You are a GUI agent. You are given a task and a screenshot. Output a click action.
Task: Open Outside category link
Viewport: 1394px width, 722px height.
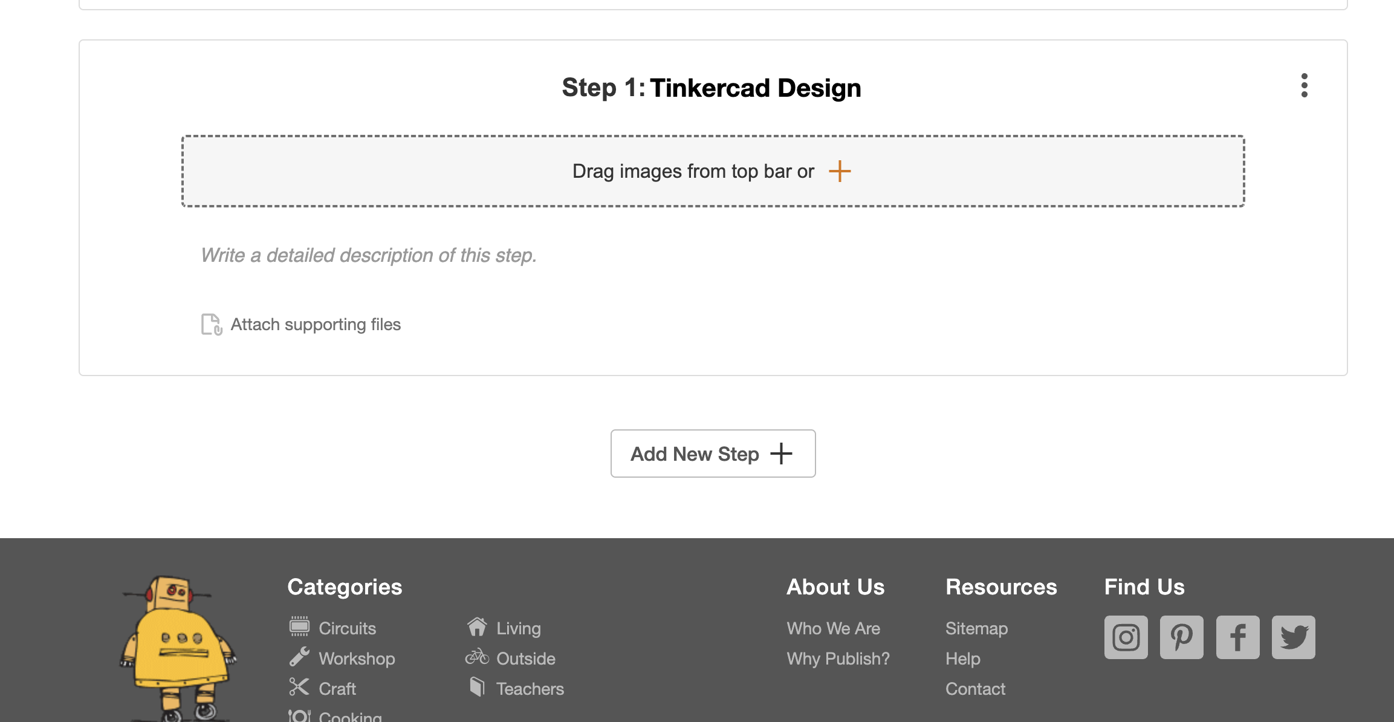(x=526, y=659)
